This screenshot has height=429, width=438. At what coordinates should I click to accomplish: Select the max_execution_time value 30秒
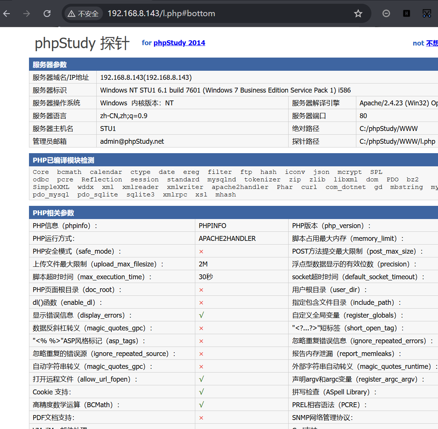click(205, 277)
